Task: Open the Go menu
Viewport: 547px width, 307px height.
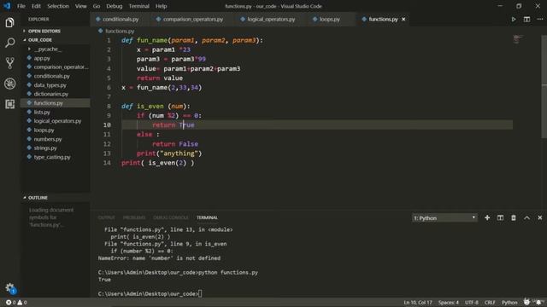Action: tap(97, 6)
